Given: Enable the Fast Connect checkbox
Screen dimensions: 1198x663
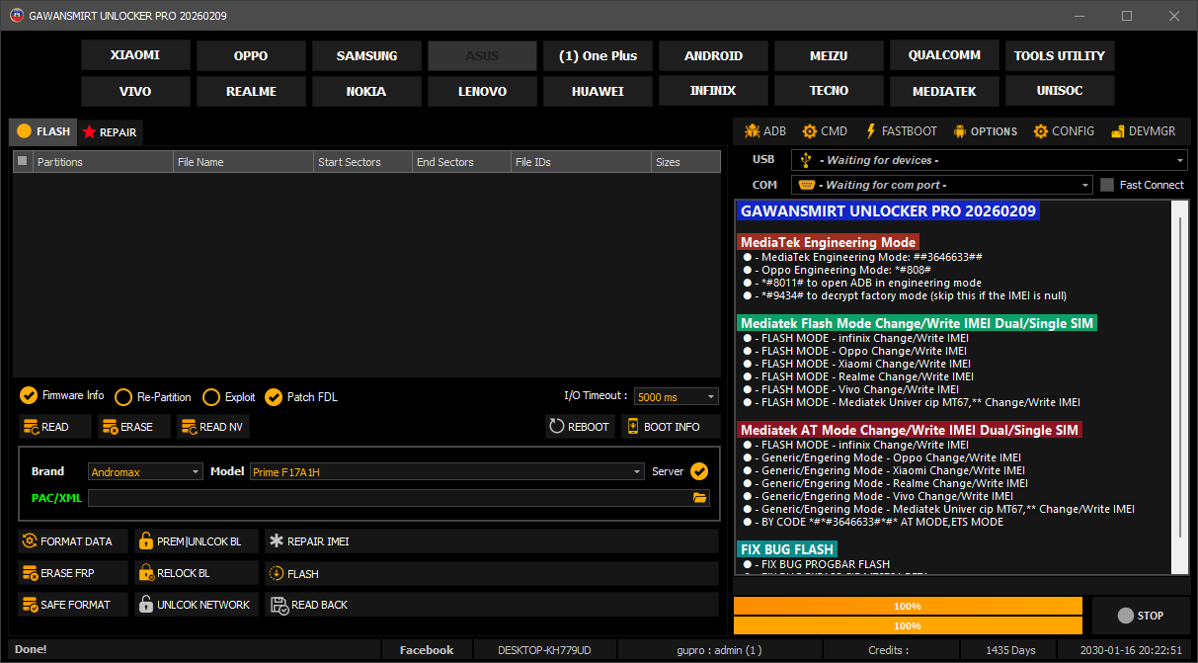Looking at the screenshot, I should [1107, 185].
